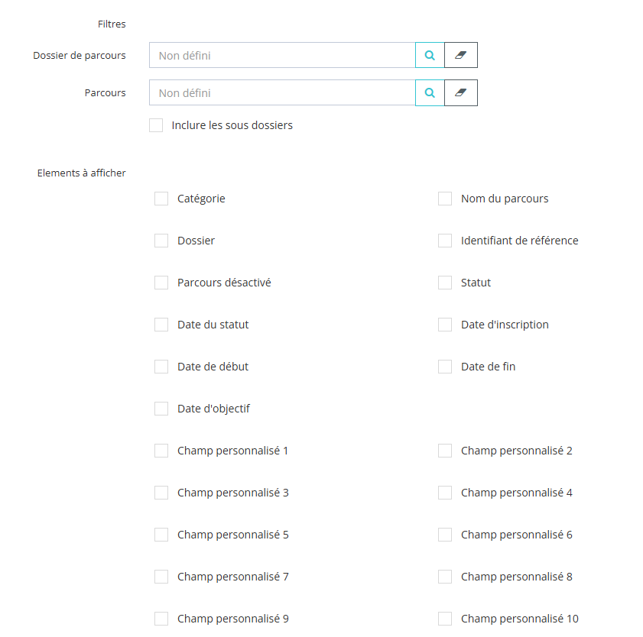
Task: Enable Date d'inscription checkbox
Action: point(445,325)
